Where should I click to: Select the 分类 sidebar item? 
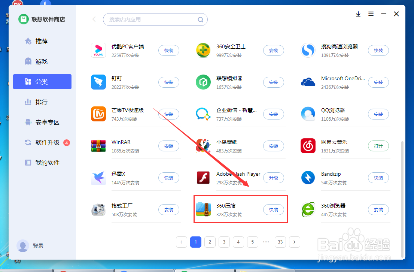pyautogui.click(x=42, y=82)
